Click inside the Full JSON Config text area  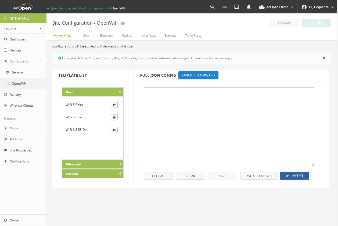point(229,127)
